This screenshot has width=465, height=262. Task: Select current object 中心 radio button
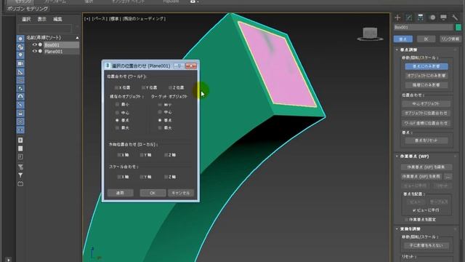(x=117, y=113)
